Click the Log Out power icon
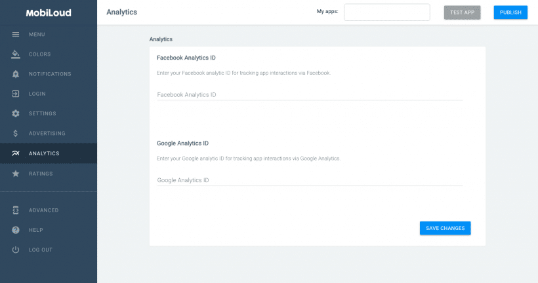Screen dimensions: 538x283 click(16, 250)
